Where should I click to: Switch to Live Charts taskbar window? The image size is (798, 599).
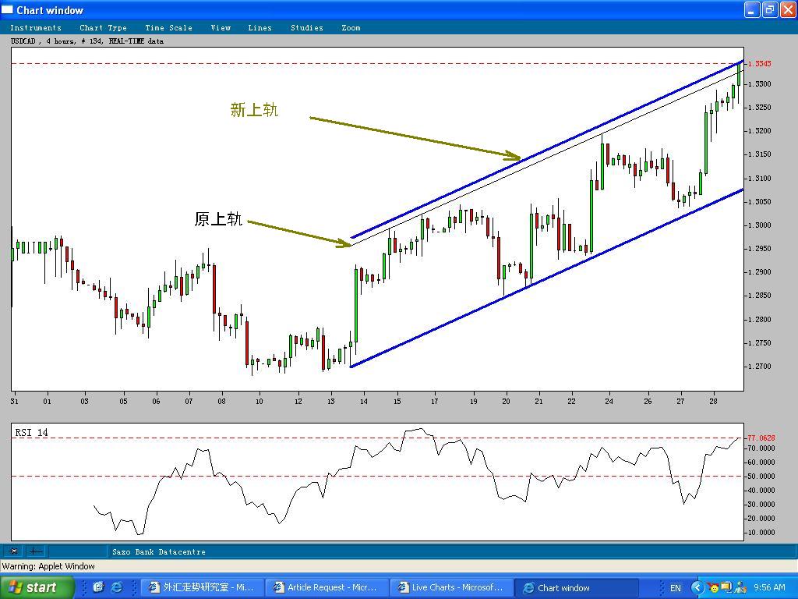click(451, 587)
